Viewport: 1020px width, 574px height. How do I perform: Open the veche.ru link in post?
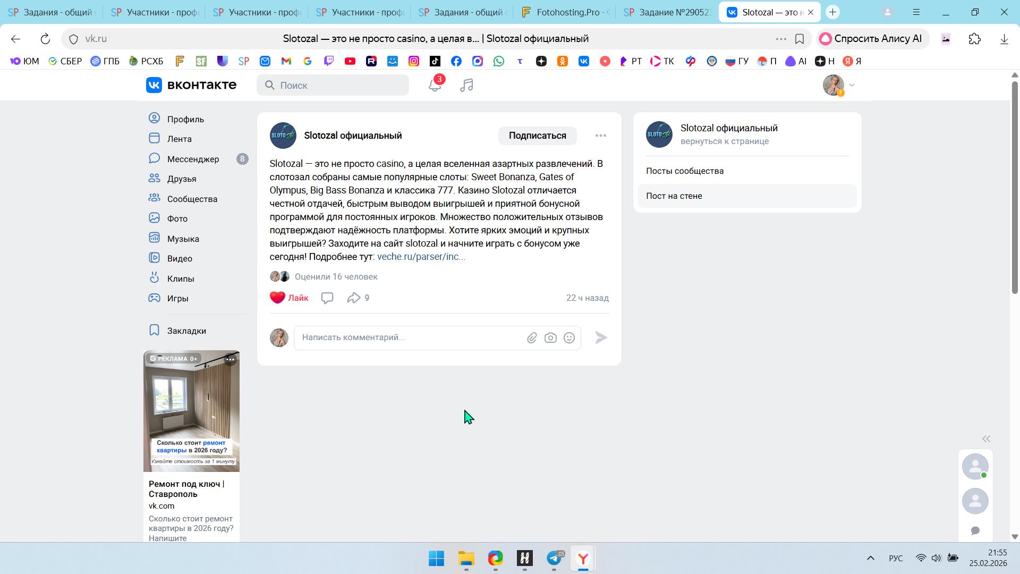pos(421,257)
